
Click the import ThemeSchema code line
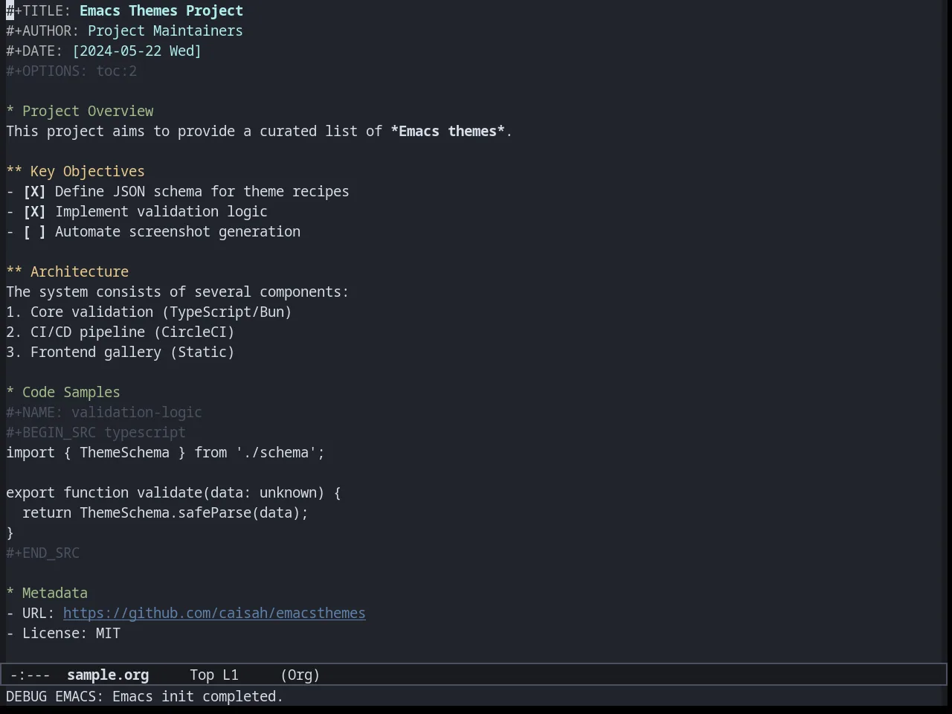[x=165, y=453]
